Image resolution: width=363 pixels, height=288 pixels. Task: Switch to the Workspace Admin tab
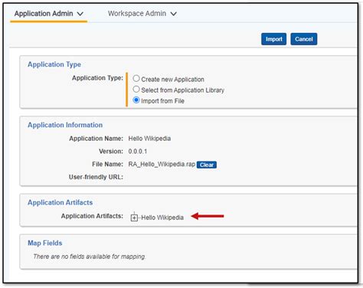(142, 14)
